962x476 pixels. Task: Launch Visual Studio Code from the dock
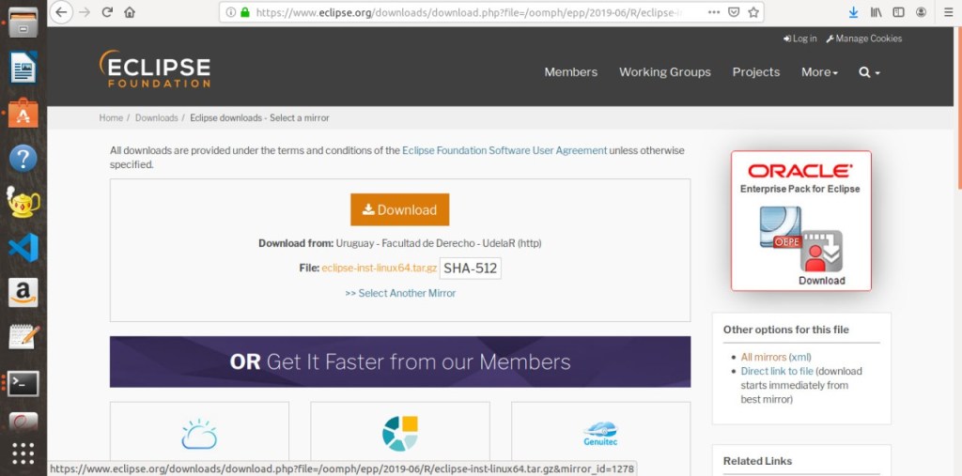[23, 249]
